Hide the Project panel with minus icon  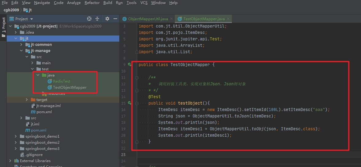coord(115,19)
